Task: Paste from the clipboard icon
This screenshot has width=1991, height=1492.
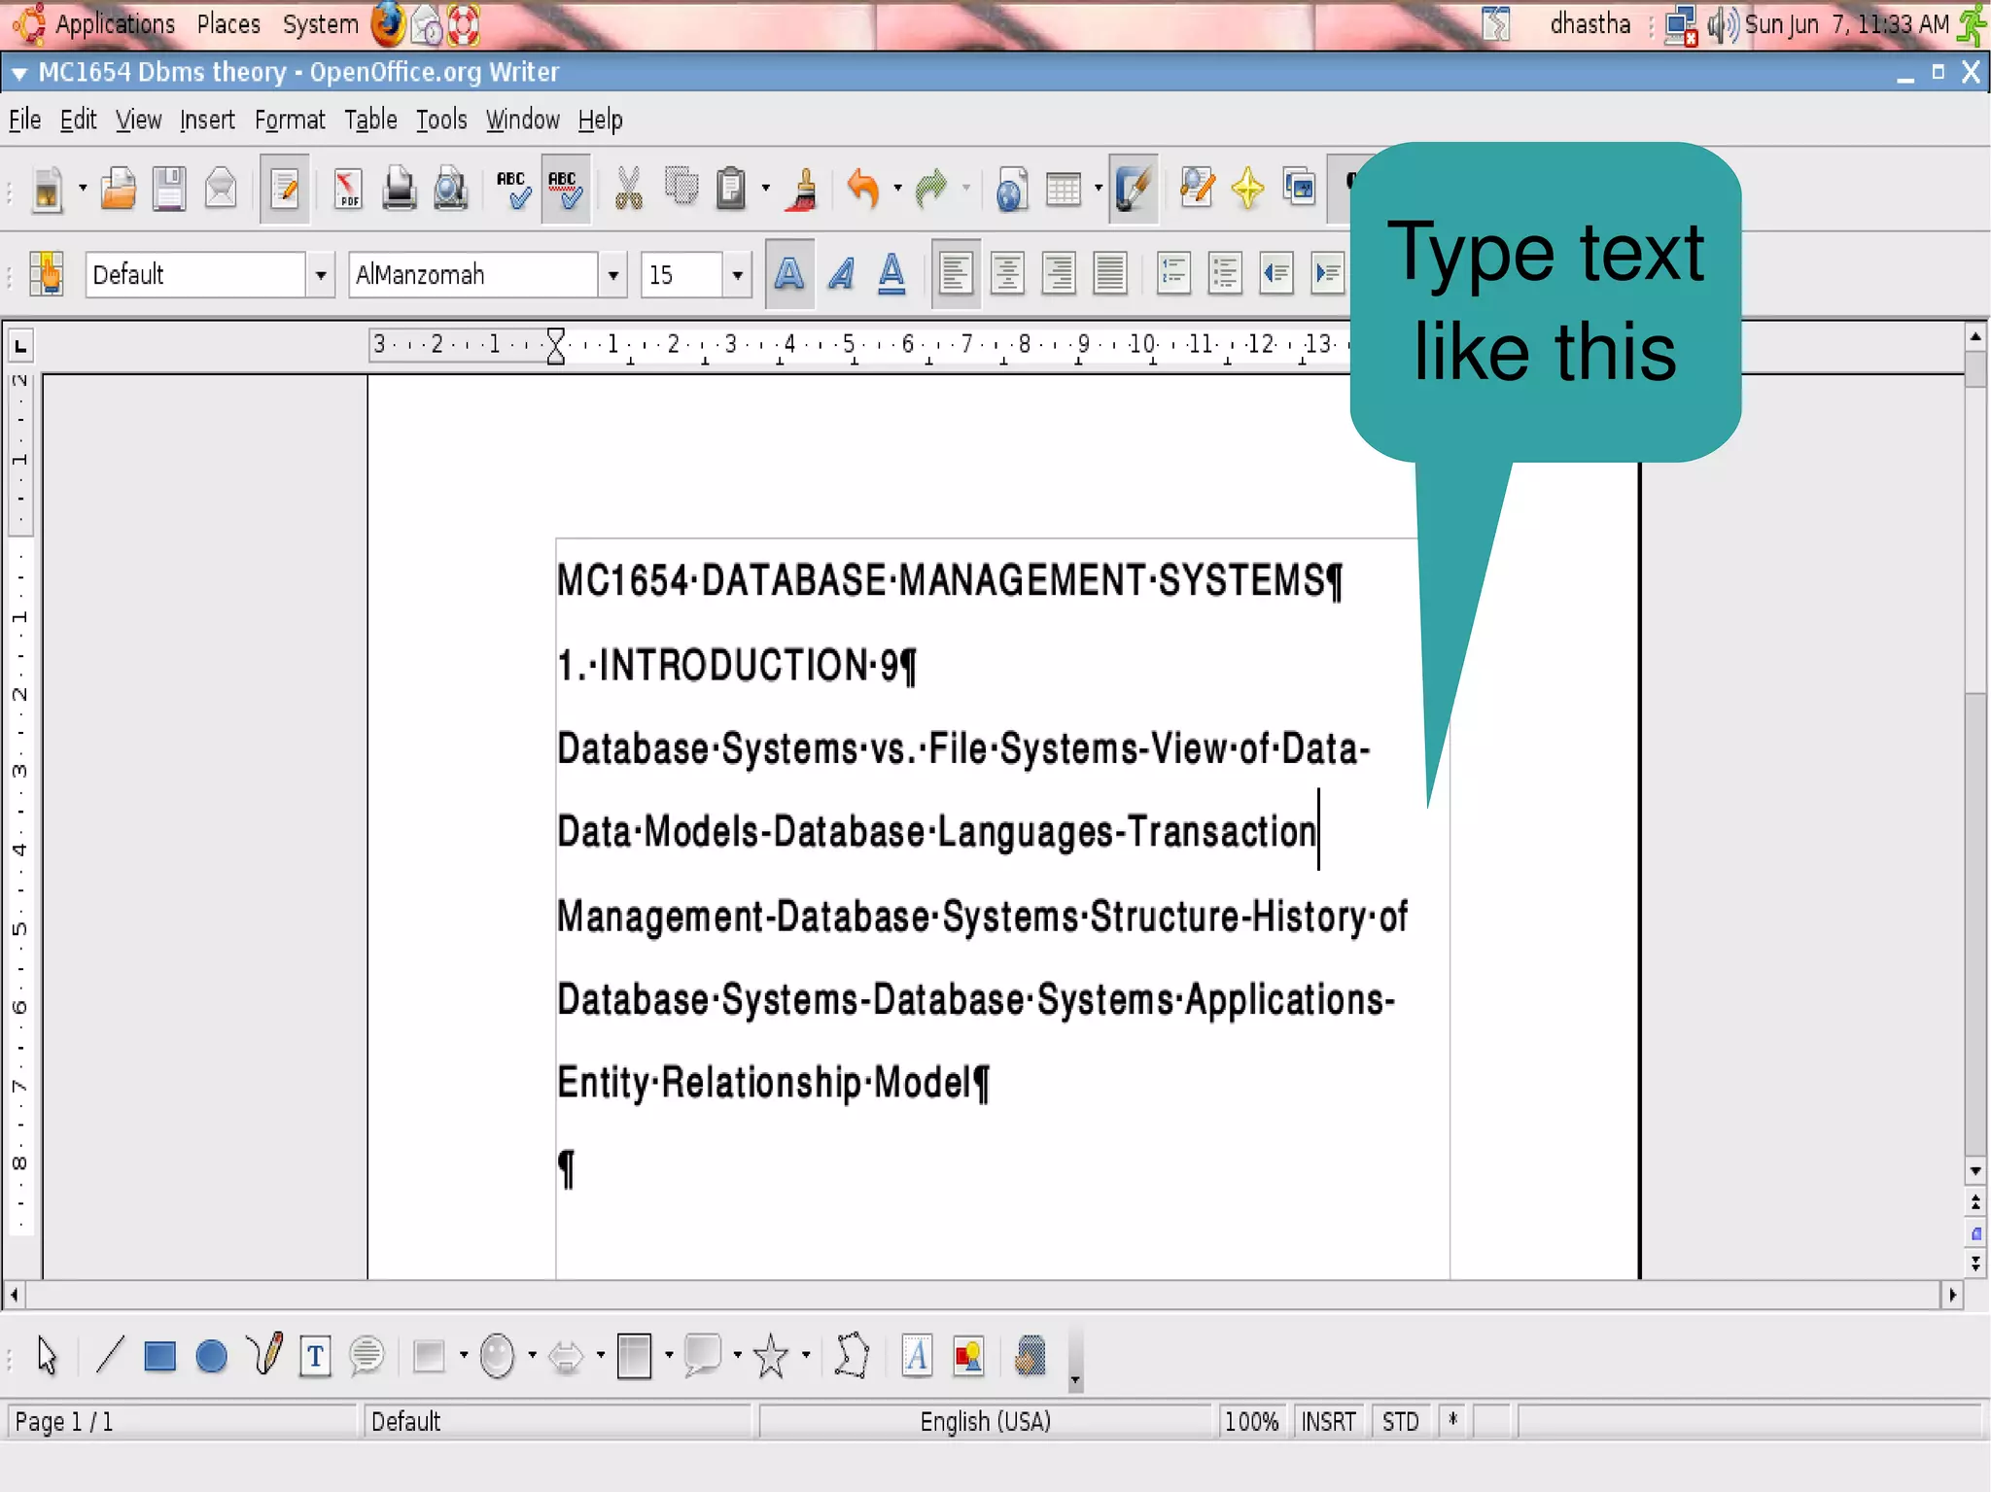Action: coord(731,189)
